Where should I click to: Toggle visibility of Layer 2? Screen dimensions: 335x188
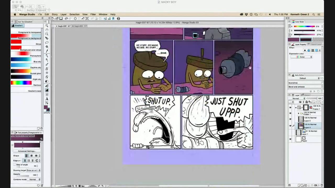tap(290, 119)
